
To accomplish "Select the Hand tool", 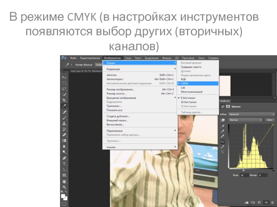I will (x=64, y=181).
